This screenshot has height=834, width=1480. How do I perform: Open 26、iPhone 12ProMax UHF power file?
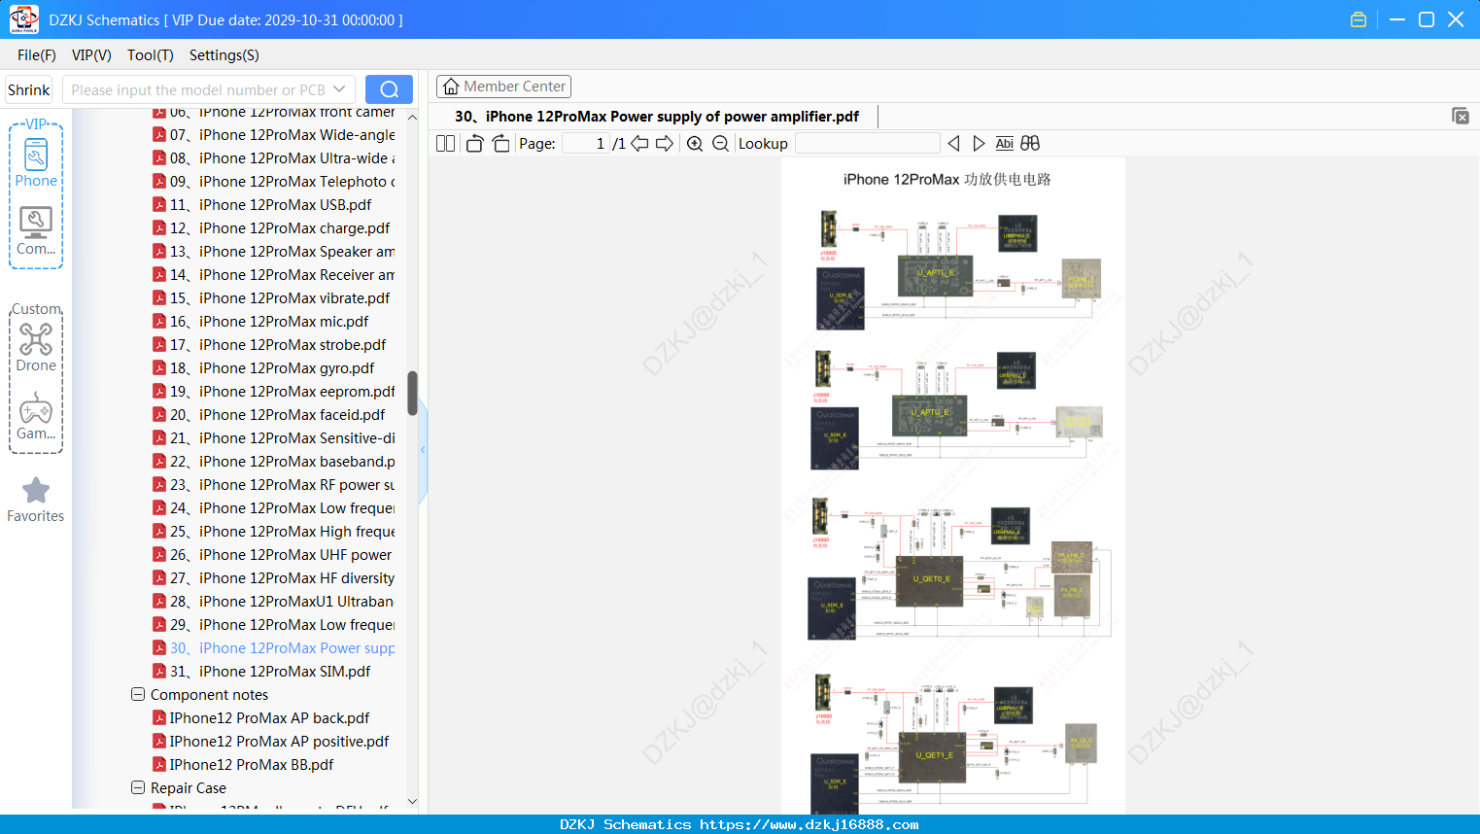(281, 555)
